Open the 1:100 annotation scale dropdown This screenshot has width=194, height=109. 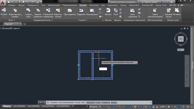coord(163,107)
